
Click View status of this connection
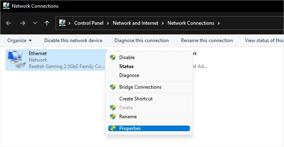tap(264, 40)
